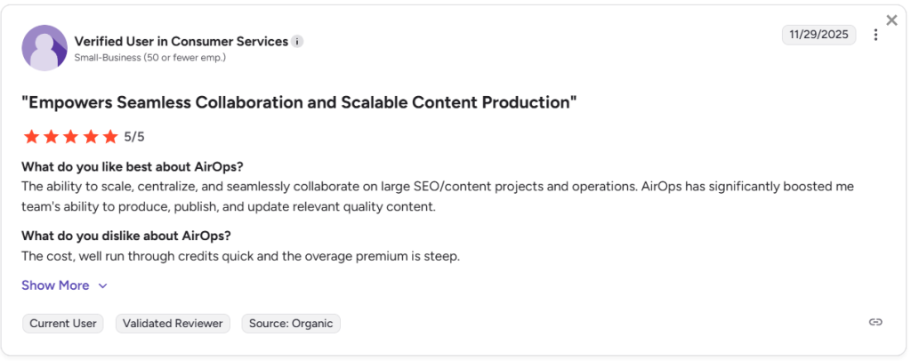Click the 11/29/2025 date badge
This screenshot has height=361, width=911.
(818, 35)
